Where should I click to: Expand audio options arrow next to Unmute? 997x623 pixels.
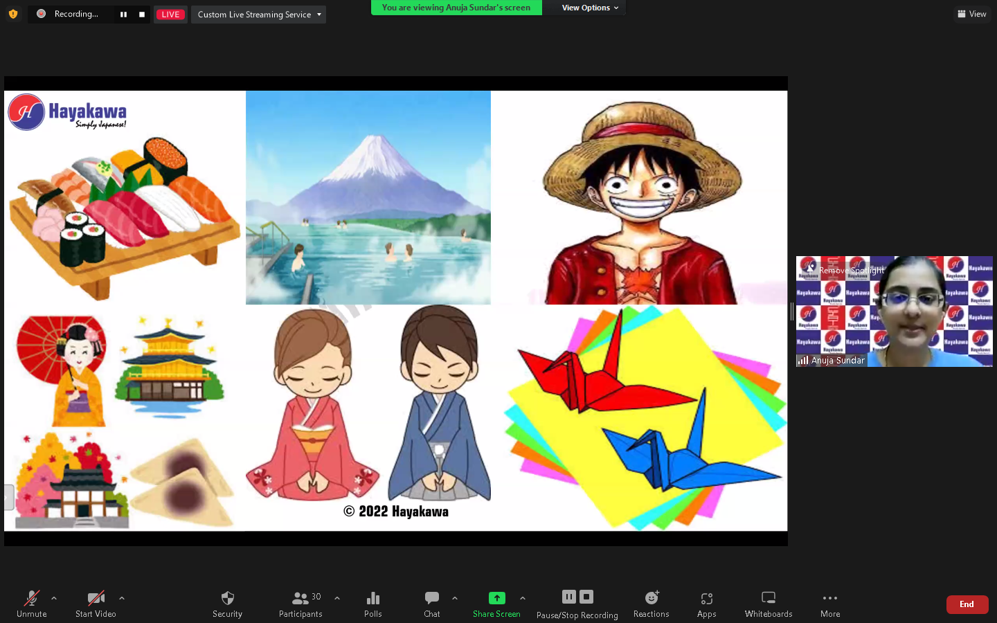(54, 598)
